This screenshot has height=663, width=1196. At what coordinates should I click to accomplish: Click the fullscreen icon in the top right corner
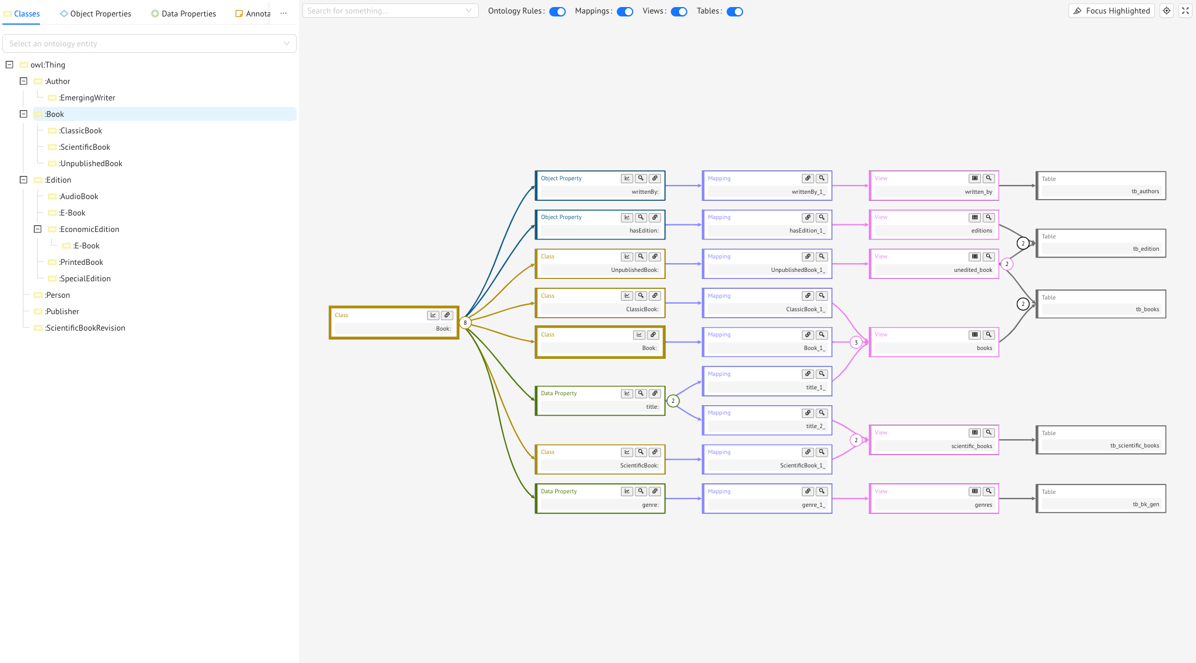1186,11
